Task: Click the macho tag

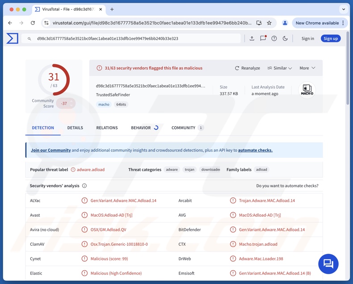Action: pos(104,104)
